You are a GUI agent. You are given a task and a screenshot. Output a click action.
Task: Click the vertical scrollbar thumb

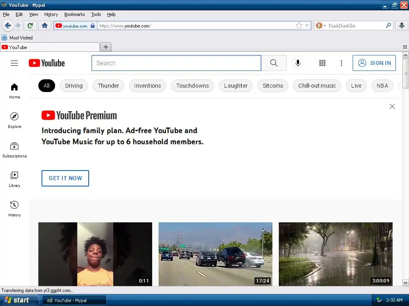tap(405, 74)
